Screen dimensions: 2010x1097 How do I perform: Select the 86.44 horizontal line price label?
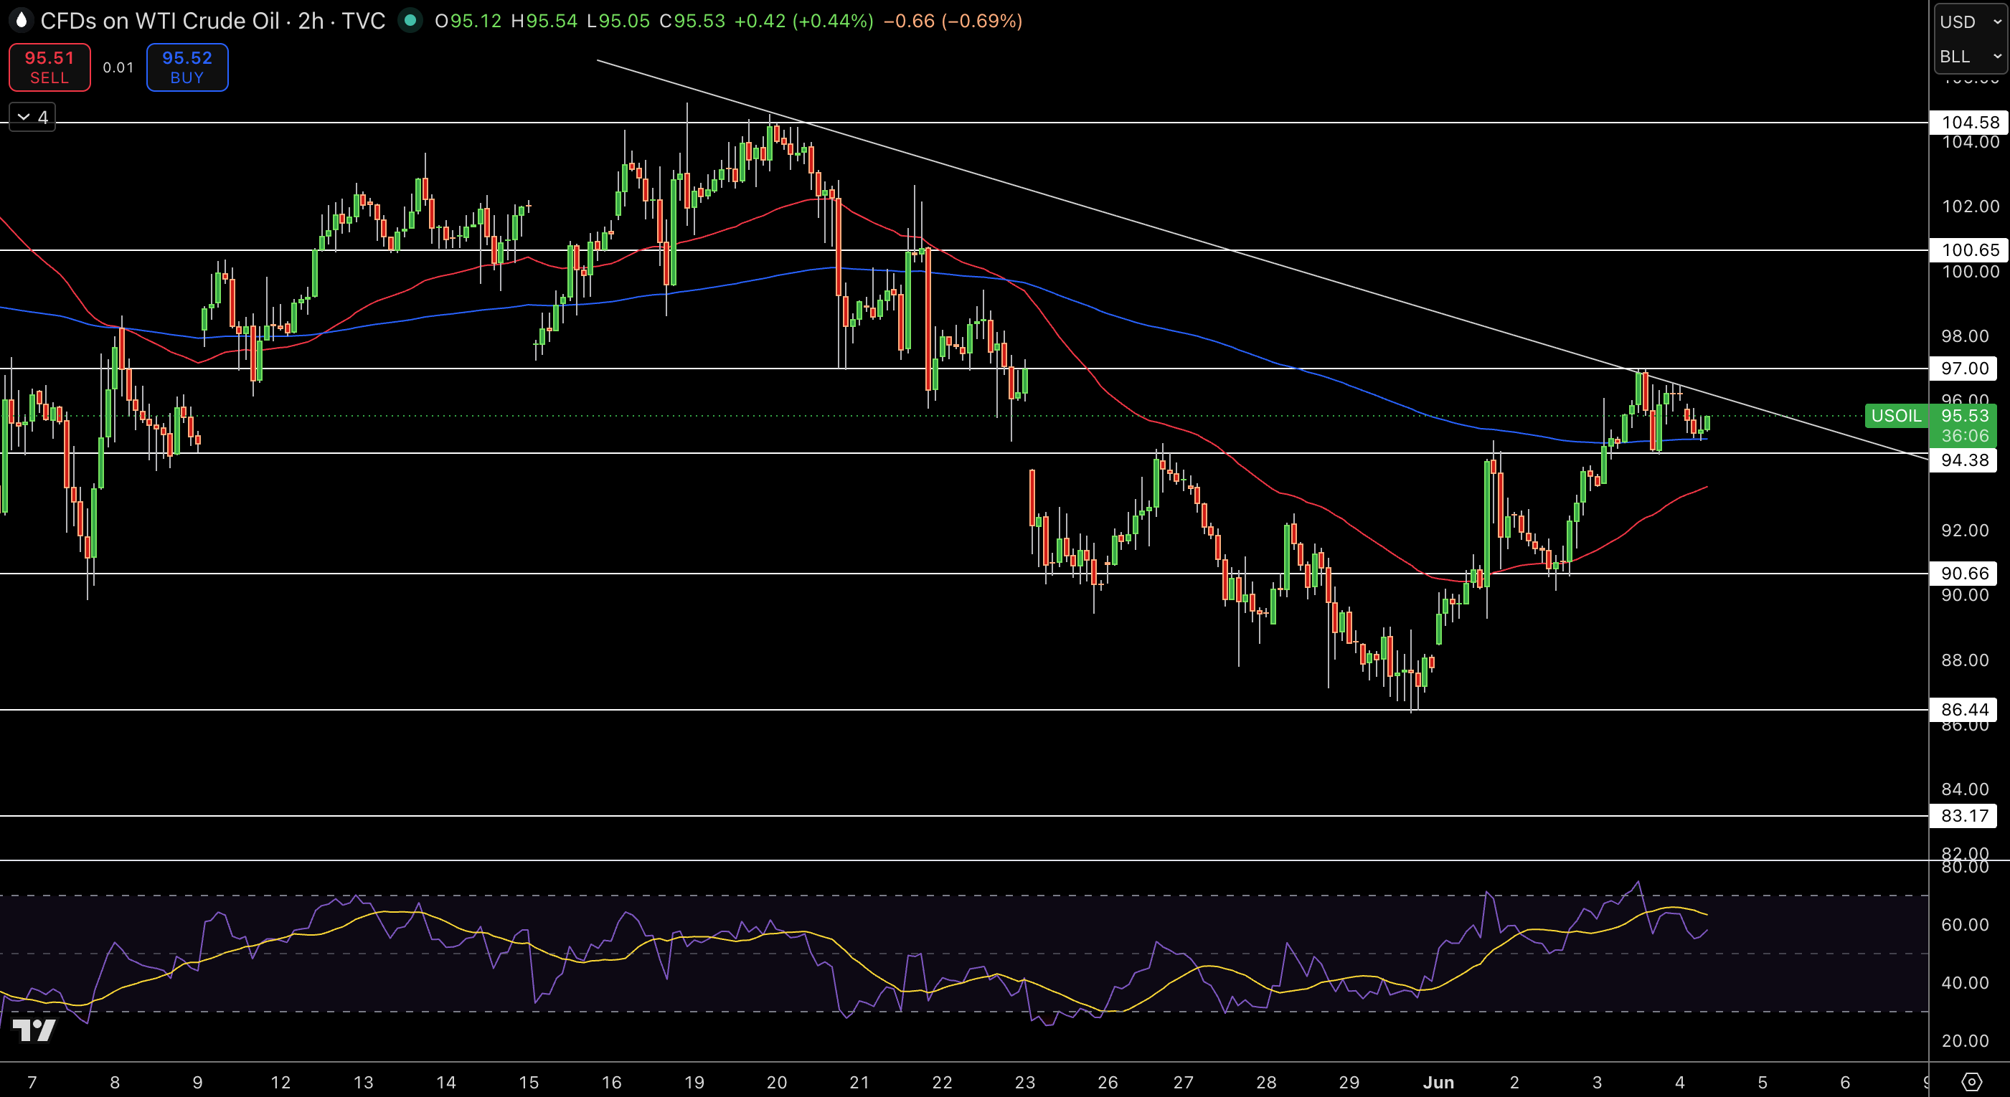click(x=1963, y=708)
